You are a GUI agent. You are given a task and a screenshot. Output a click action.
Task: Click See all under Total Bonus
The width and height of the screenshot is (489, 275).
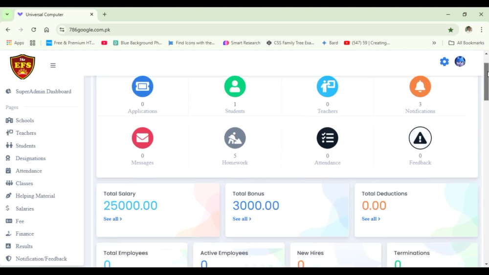[242, 219]
